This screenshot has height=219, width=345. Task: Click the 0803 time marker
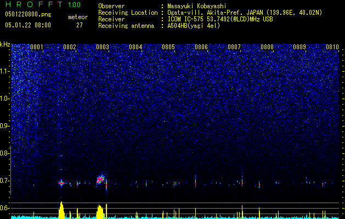103,47
